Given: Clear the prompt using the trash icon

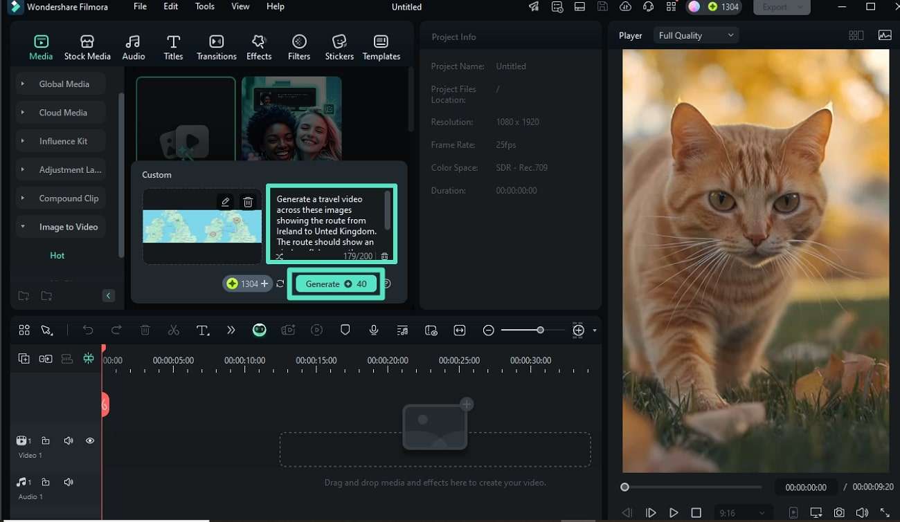Looking at the screenshot, I should tap(385, 257).
